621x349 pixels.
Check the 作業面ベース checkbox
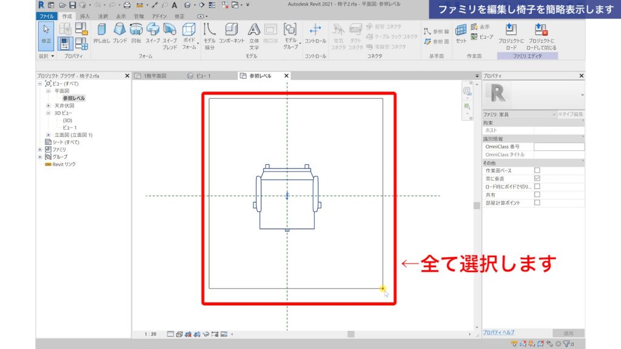(537, 170)
